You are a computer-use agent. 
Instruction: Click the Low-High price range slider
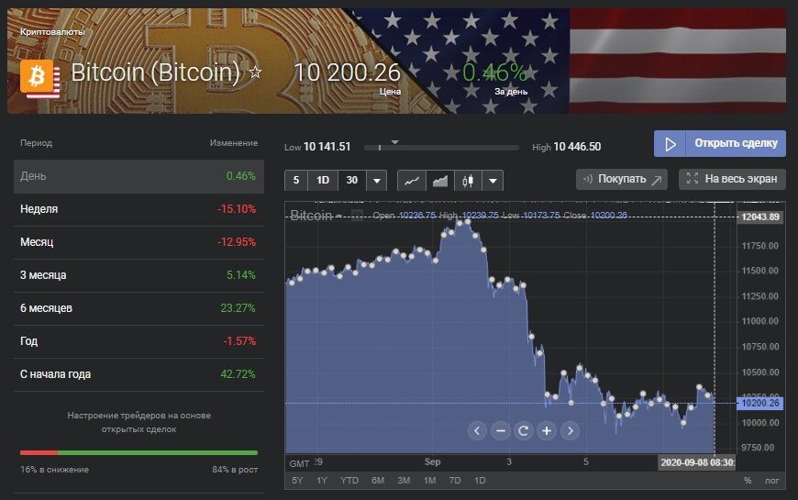[440, 147]
